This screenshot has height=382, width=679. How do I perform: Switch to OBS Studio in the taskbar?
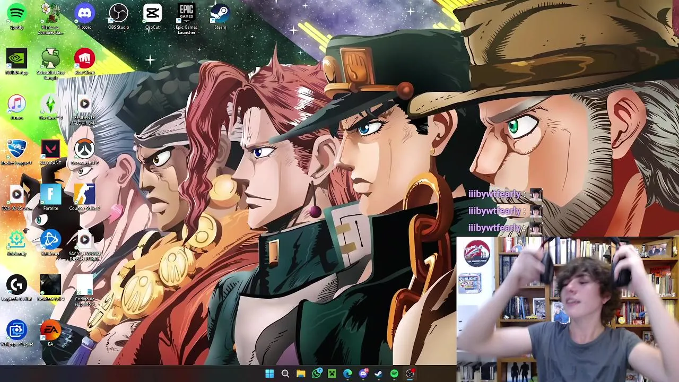click(410, 374)
